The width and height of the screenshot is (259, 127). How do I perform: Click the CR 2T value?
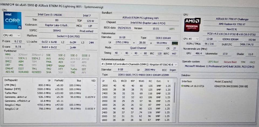175,49
